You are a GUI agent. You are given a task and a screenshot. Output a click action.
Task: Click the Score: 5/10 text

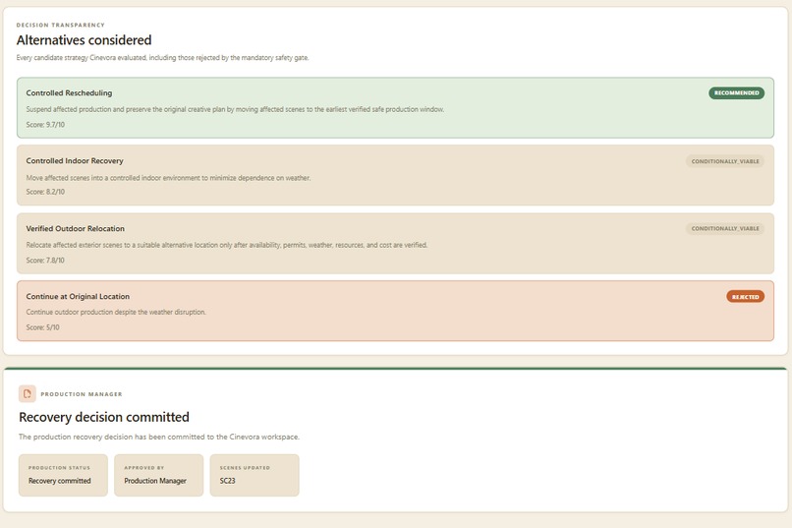pyautogui.click(x=43, y=327)
